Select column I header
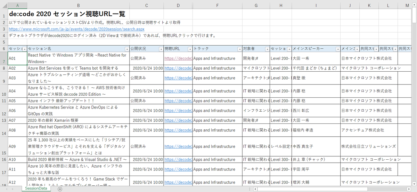The image size is (417, 192). click(x=316, y=5)
